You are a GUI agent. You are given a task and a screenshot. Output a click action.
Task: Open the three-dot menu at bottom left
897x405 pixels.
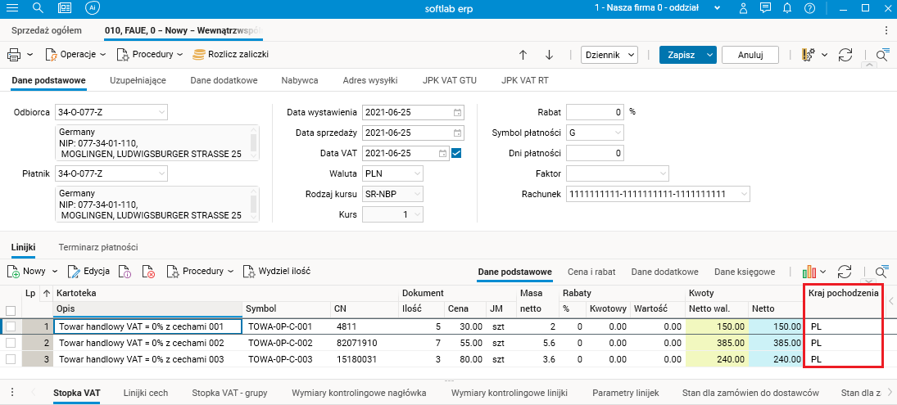(12, 393)
